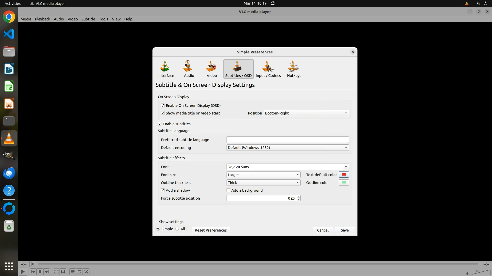Screen dimensions: 492x276
Task: Click the toggle playlist icon
Action: pos(73,272)
